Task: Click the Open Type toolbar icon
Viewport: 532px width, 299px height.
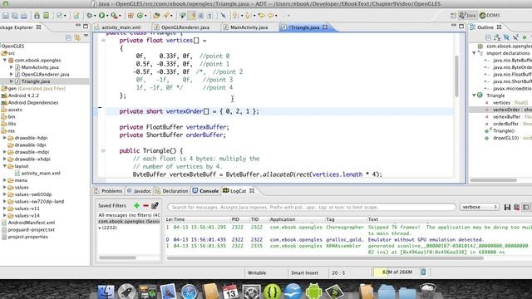Action: (x=156, y=16)
